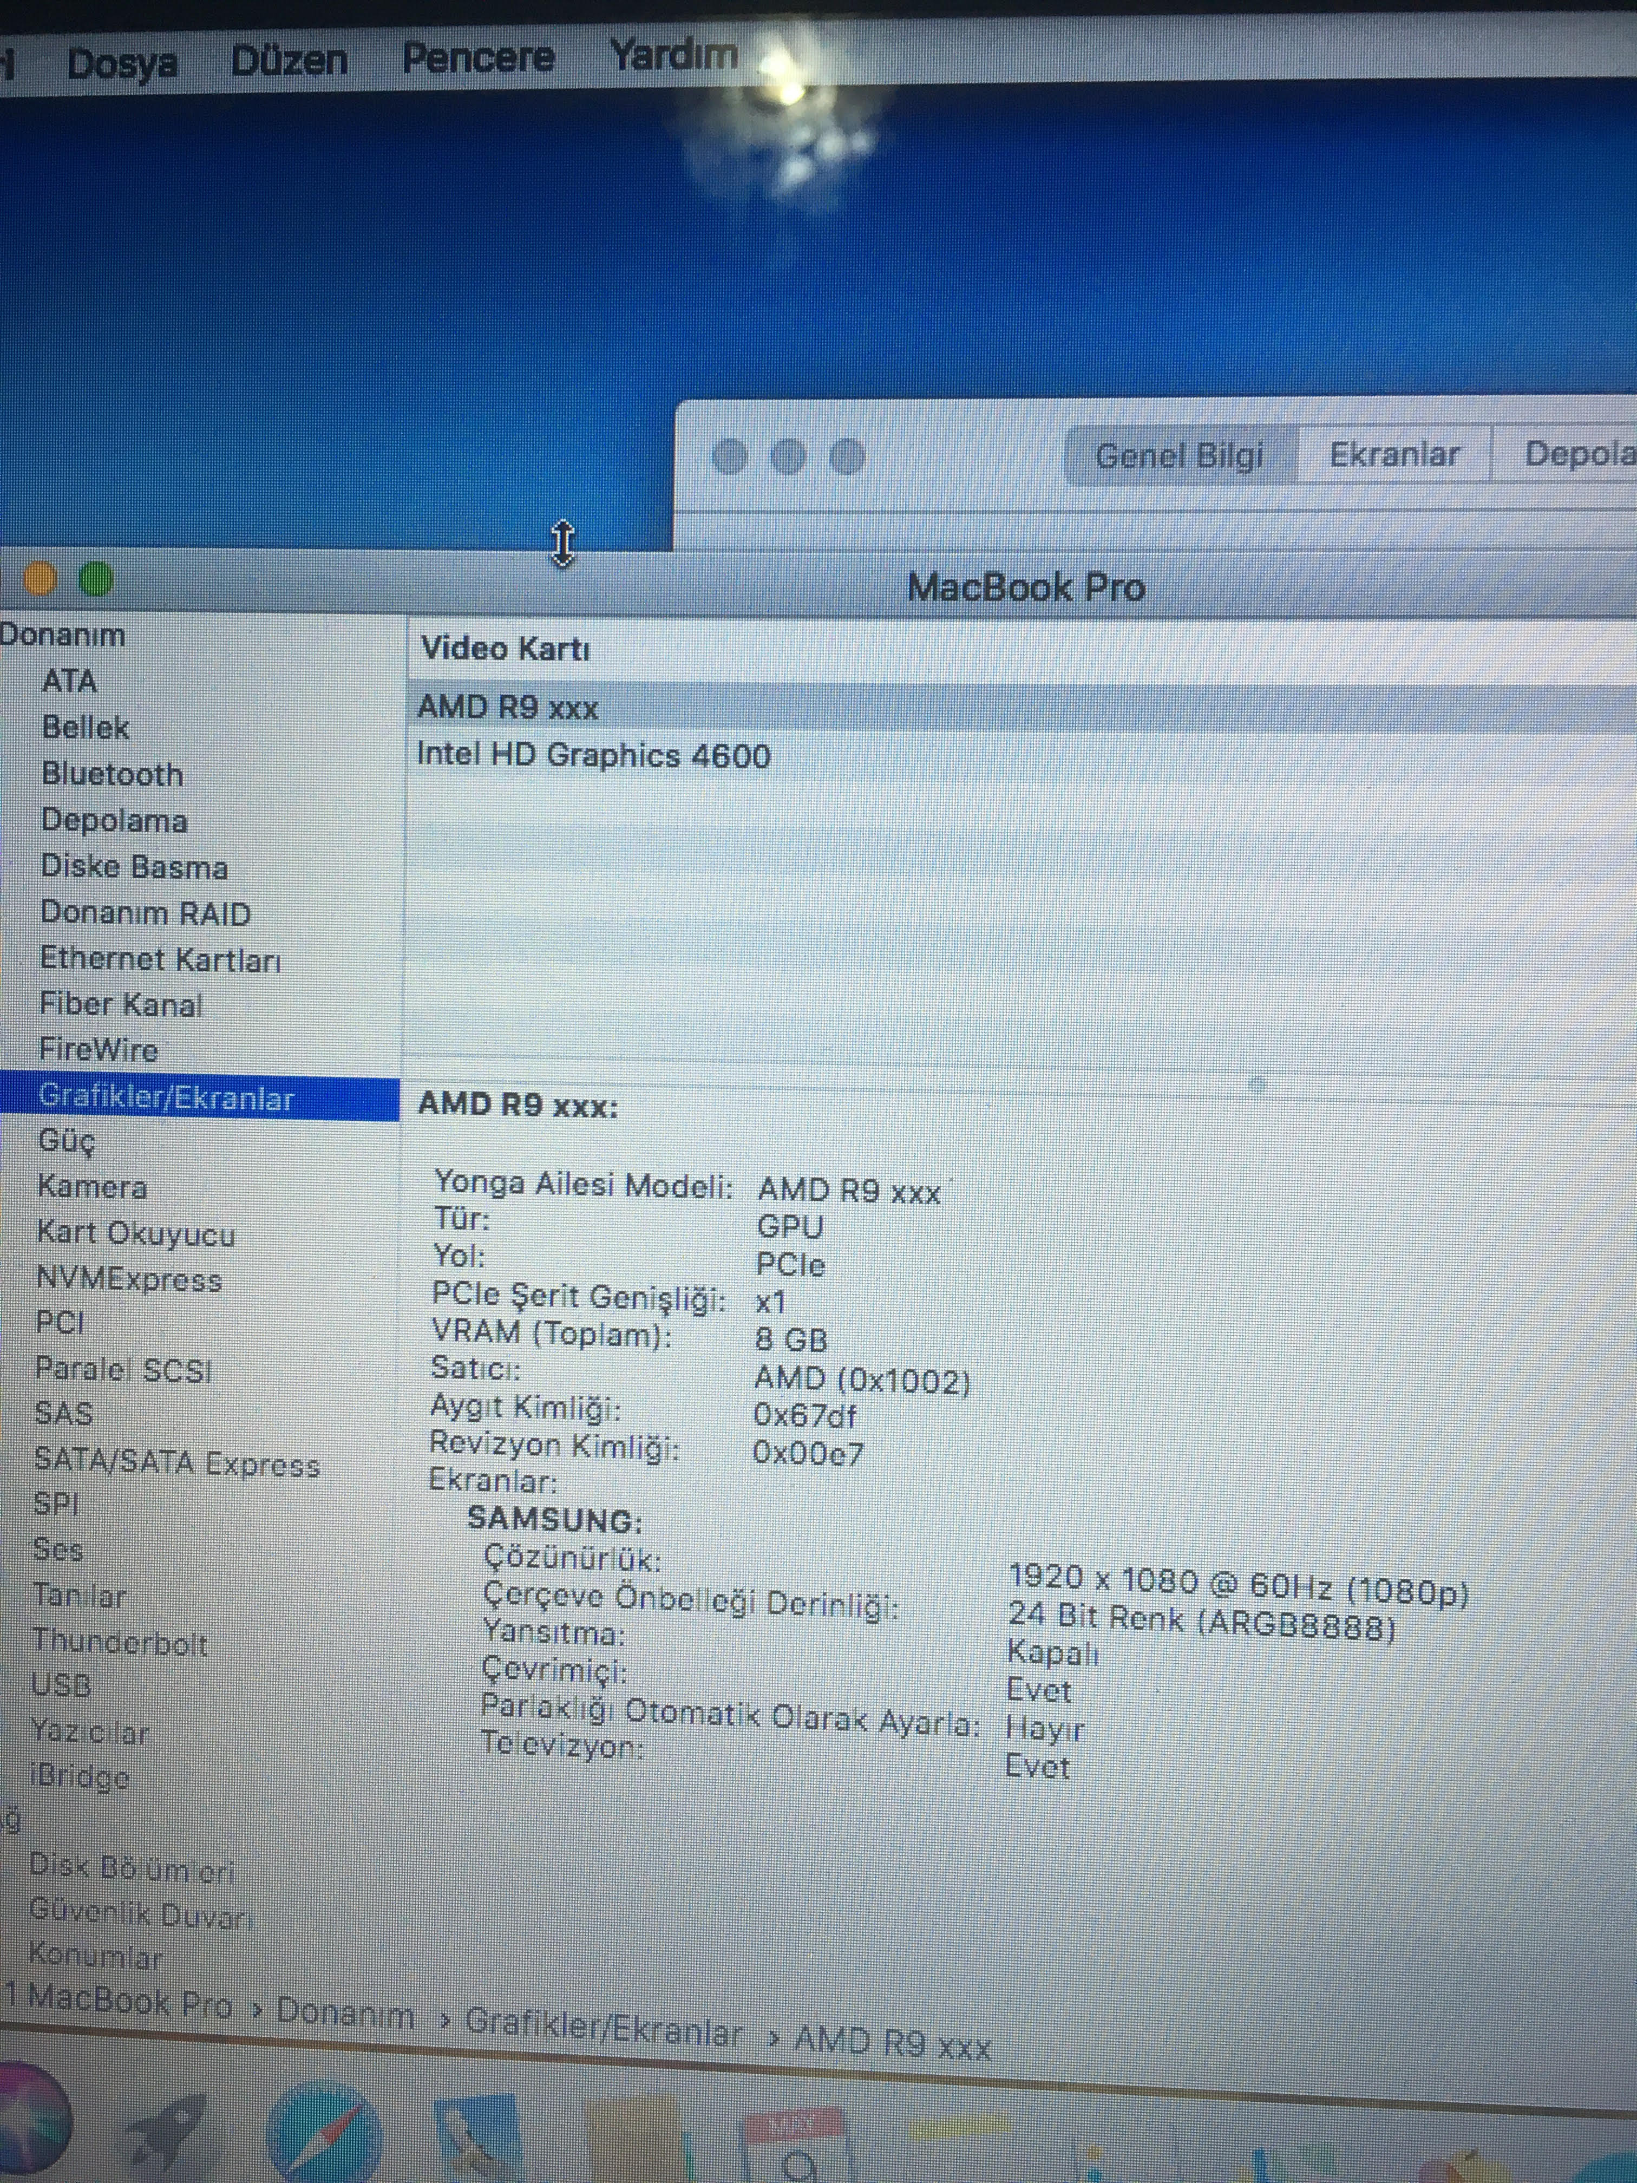Image resolution: width=1637 pixels, height=2183 pixels.
Task: Select Ses in the sidebar
Action: coord(57,1550)
